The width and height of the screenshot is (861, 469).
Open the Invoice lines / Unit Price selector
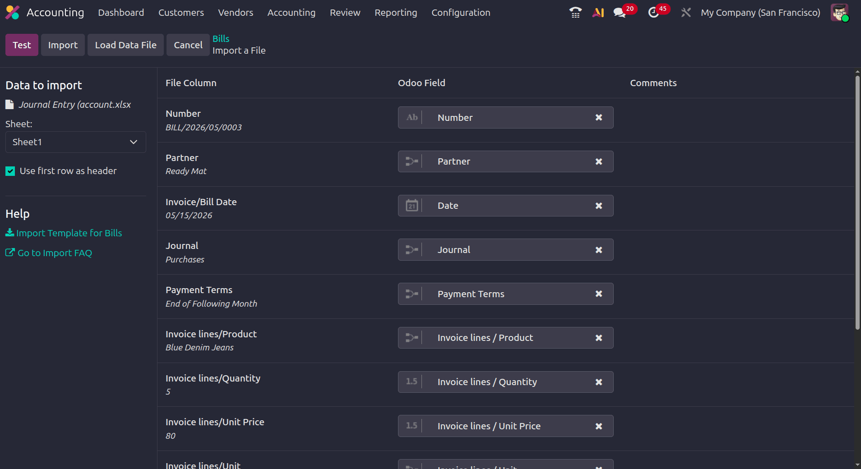point(505,426)
